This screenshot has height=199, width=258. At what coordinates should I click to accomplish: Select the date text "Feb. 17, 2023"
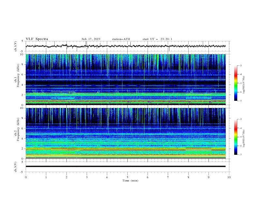coord(91,39)
